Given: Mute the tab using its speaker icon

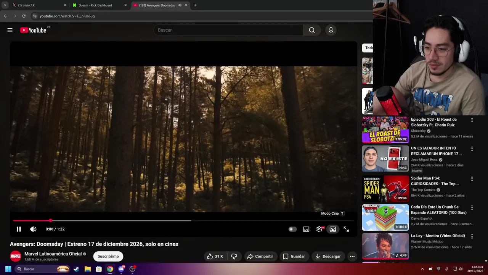Looking at the screenshot, I should [x=180, y=5].
